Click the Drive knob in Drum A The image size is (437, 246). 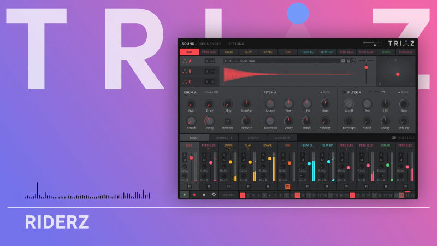(210, 104)
